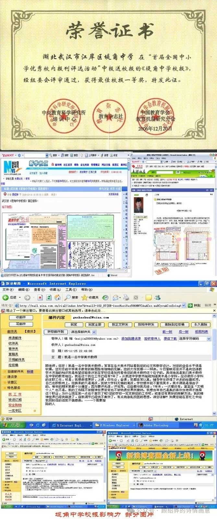Click the Stop loading icon
Image resolution: width=217 pixels, height=519 pixels.
coord(40,297)
